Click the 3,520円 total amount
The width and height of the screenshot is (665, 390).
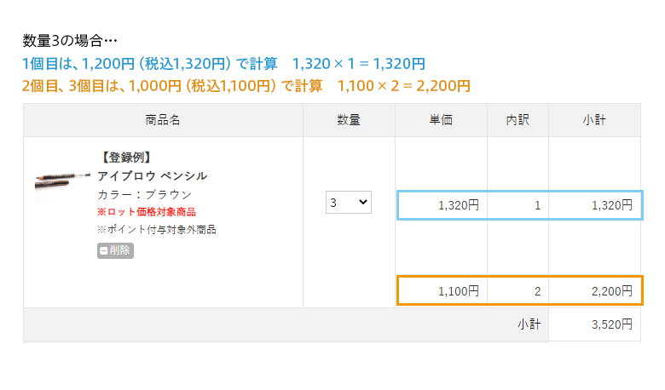point(611,324)
